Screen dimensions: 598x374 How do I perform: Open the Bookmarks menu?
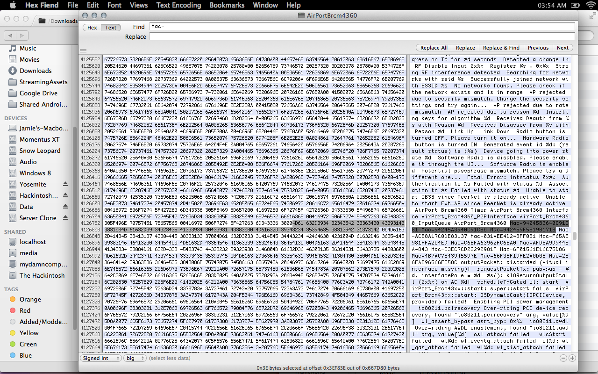227,5
